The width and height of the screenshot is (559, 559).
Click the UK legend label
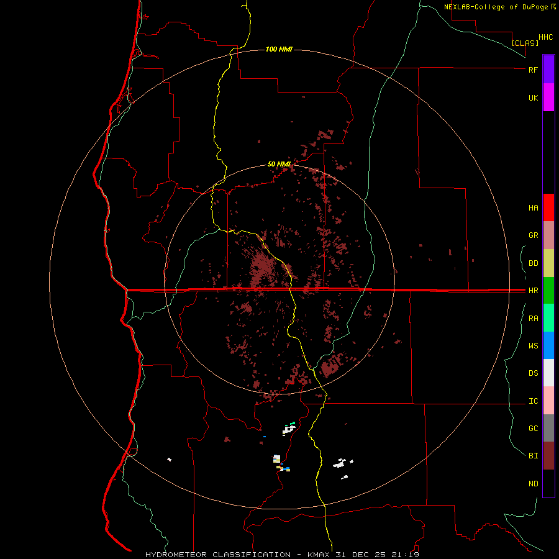pyautogui.click(x=533, y=98)
